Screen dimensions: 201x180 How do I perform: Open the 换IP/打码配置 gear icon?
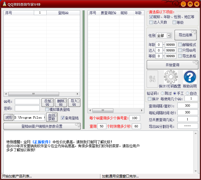[x=171, y=77]
